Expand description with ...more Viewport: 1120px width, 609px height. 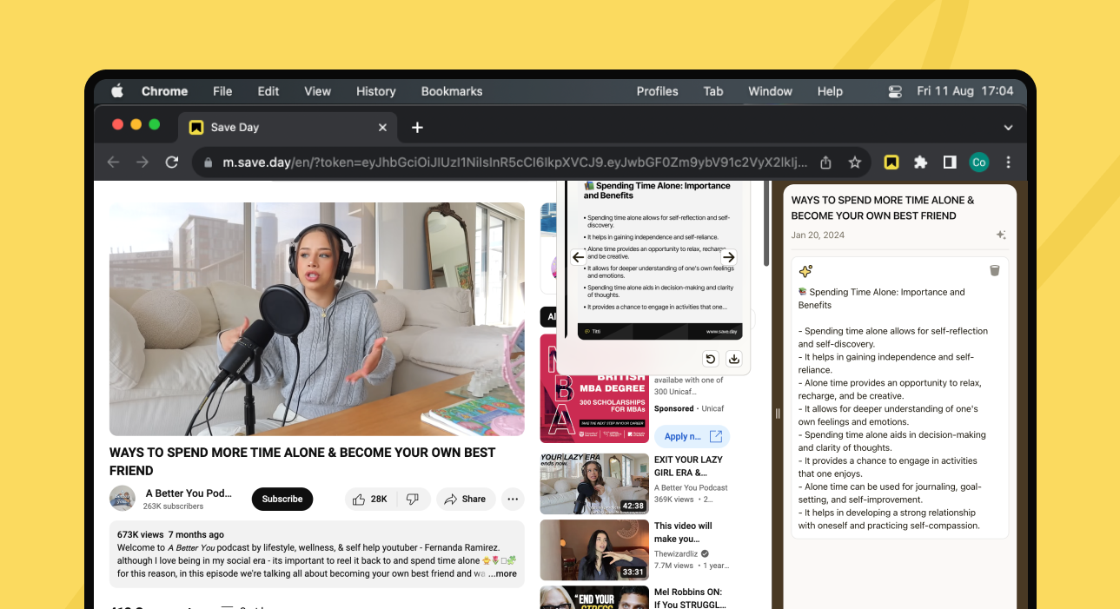click(503, 573)
